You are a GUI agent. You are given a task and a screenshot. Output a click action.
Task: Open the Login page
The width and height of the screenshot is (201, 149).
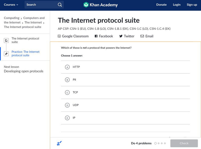177,5
